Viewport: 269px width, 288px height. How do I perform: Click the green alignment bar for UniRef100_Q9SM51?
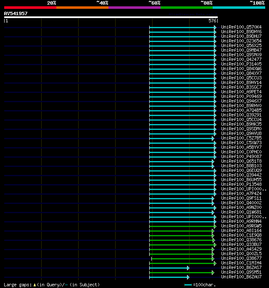[x=182, y=272]
